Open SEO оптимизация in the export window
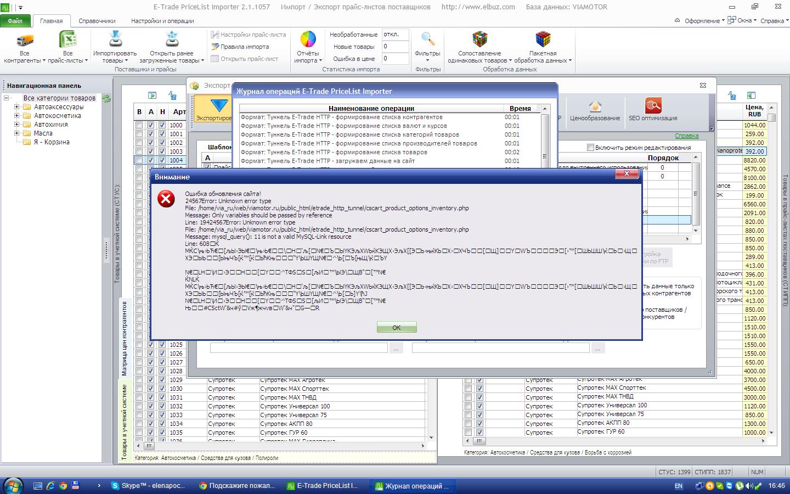Image resolution: width=790 pixels, height=494 pixels. 653,110
